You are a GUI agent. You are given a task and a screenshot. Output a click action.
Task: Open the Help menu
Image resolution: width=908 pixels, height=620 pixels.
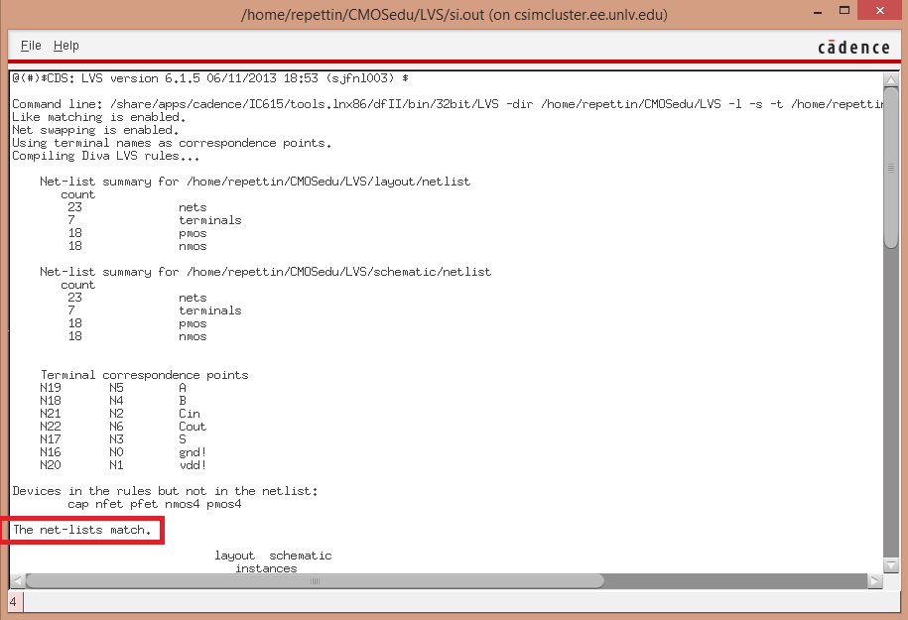pyautogui.click(x=66, y=46)
